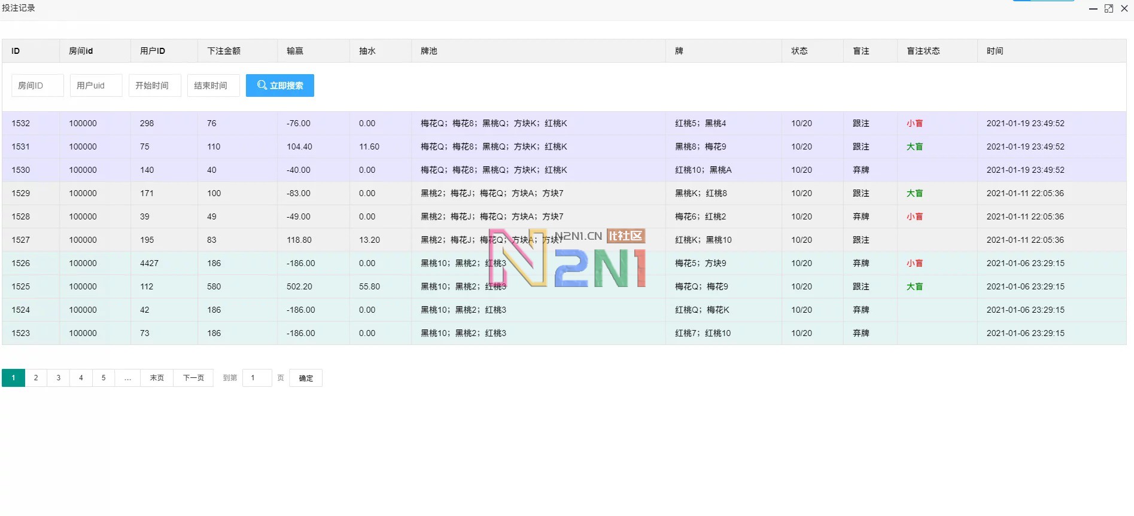Minimize the 投注记录 window

1093,8
